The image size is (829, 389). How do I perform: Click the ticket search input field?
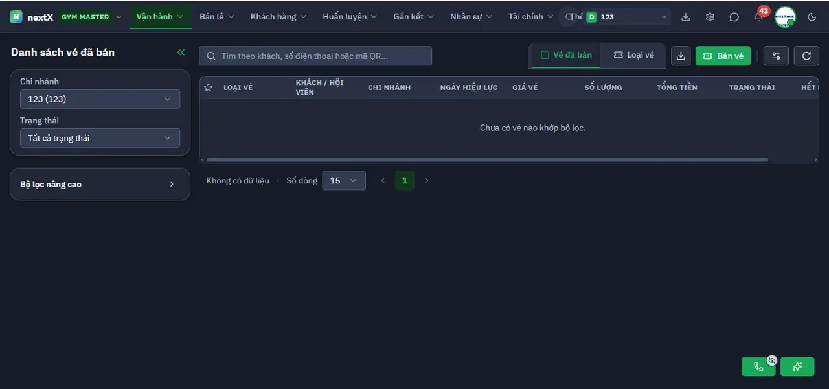[315, 56]
